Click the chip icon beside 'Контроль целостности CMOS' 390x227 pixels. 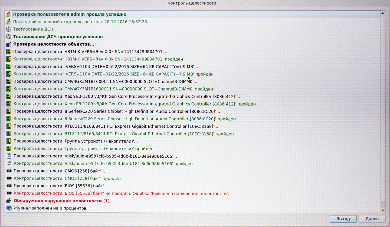(9, 178)
